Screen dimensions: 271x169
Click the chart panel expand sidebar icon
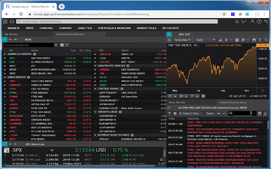coord(169,40)
